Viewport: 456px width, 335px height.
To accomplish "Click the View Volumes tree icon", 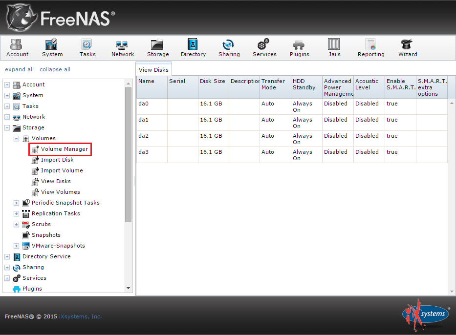I will click(35, 192).
